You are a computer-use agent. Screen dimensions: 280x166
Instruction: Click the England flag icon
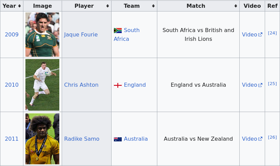118,85
